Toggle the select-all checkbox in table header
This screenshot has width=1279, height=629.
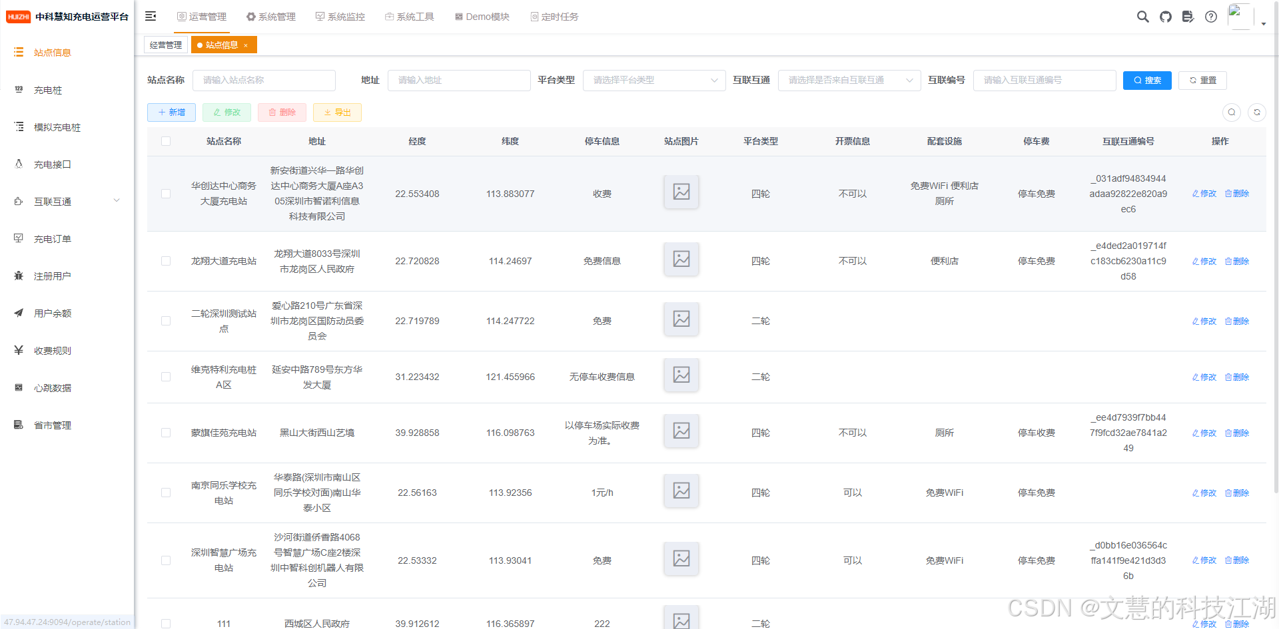click(166, 141)
